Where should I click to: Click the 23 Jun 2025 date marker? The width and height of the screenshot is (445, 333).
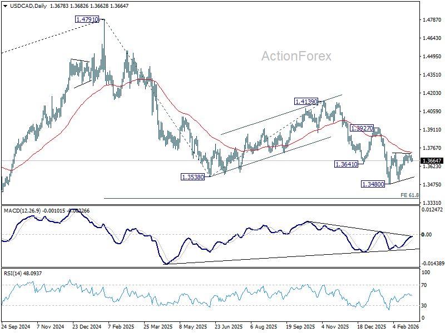[229, 327]
